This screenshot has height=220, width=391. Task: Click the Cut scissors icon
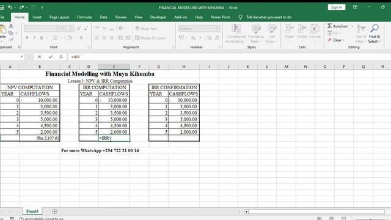click(11, 26)
